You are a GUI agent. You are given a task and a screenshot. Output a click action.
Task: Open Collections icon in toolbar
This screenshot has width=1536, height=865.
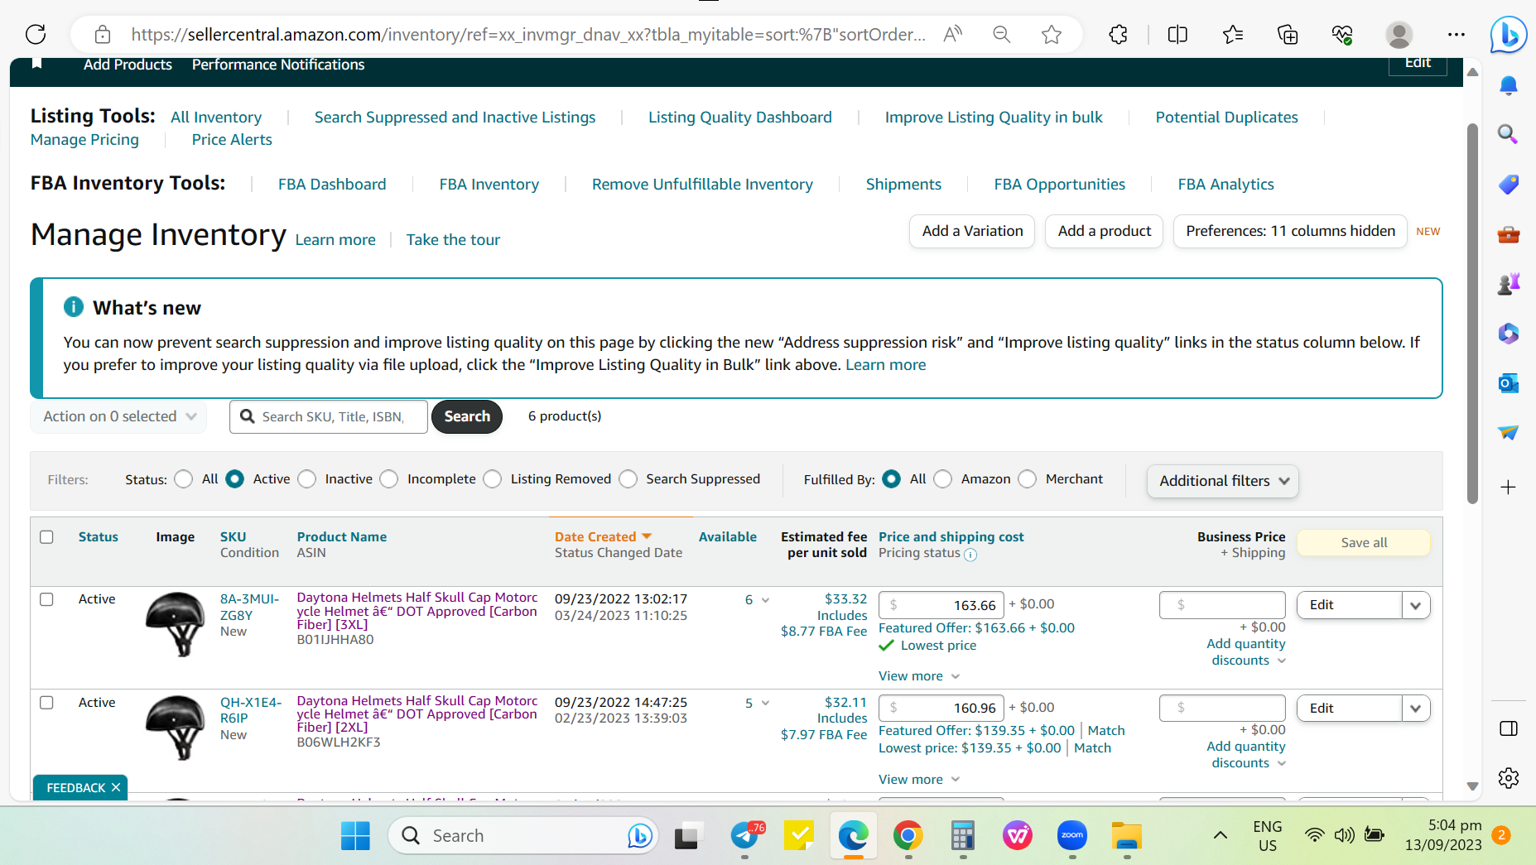(1288, 34)
